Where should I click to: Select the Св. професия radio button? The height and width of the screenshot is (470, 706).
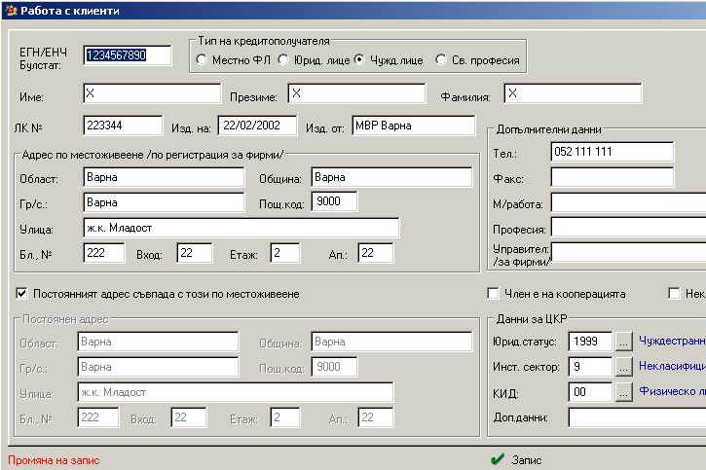[x=441, y=59]
